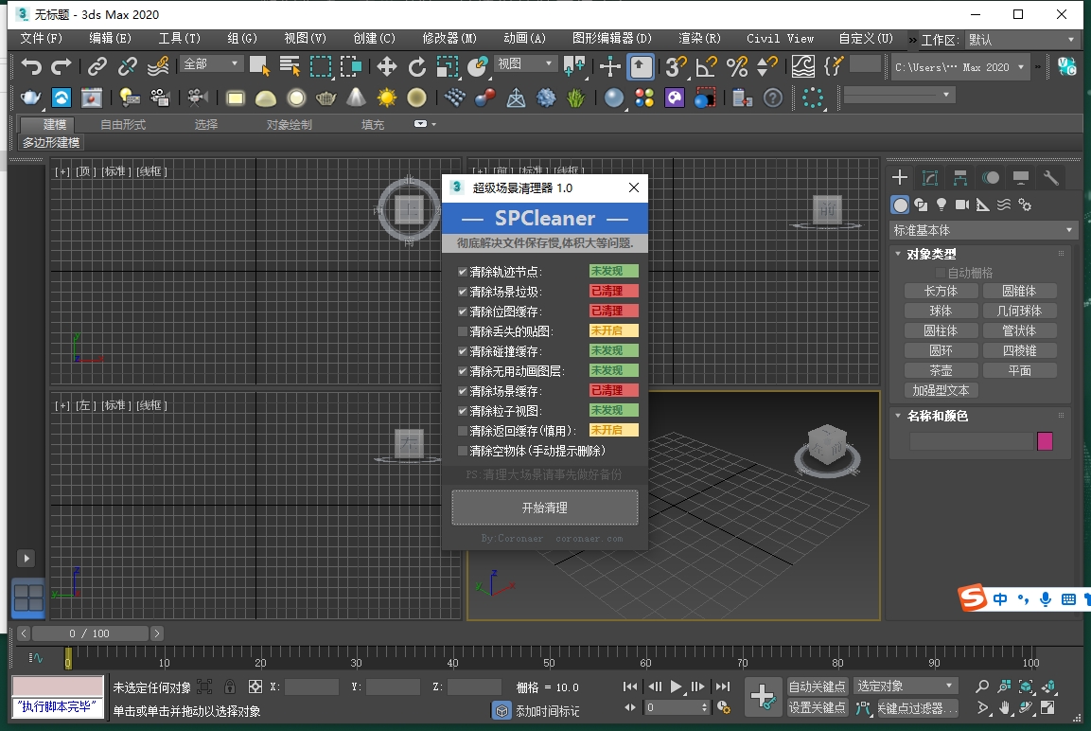Click the teapot Render Setup icon
The height and width of the screenshot is (731, 1091).
tap(30, 98)
